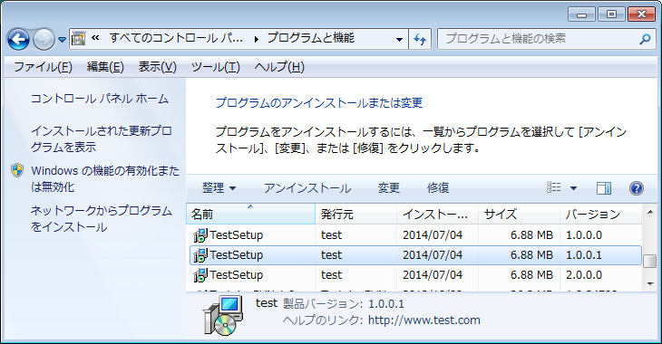
Task: Open the 表示(V) menu
Action: [158, 67]
